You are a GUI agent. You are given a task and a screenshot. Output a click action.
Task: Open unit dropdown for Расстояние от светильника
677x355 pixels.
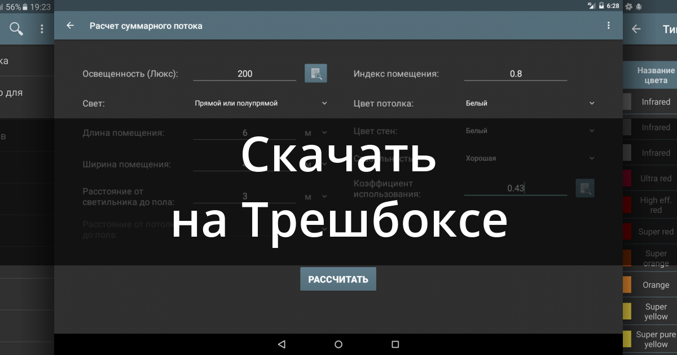click(x=316, y=197)
